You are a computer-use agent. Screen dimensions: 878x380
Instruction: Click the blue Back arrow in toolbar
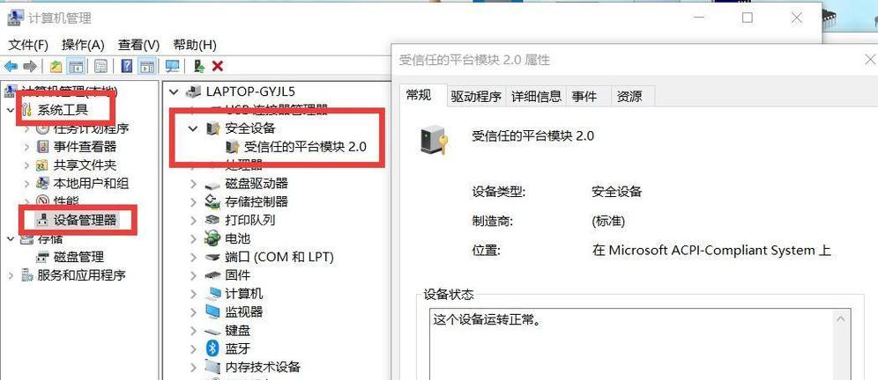(x=11, y=67)
